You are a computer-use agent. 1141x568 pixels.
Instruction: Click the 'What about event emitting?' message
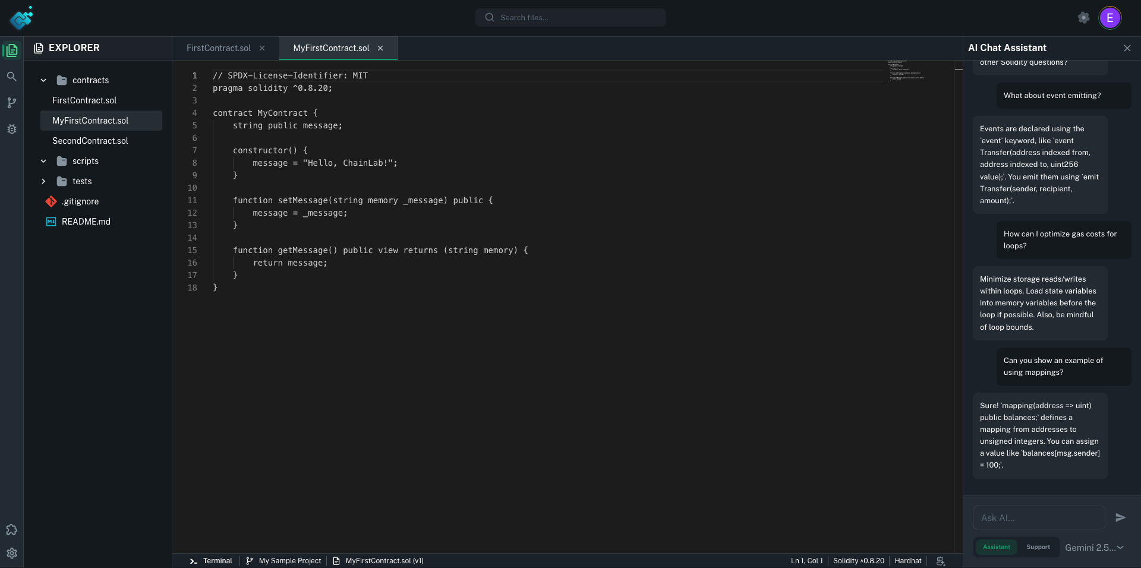click(1064, 96)
